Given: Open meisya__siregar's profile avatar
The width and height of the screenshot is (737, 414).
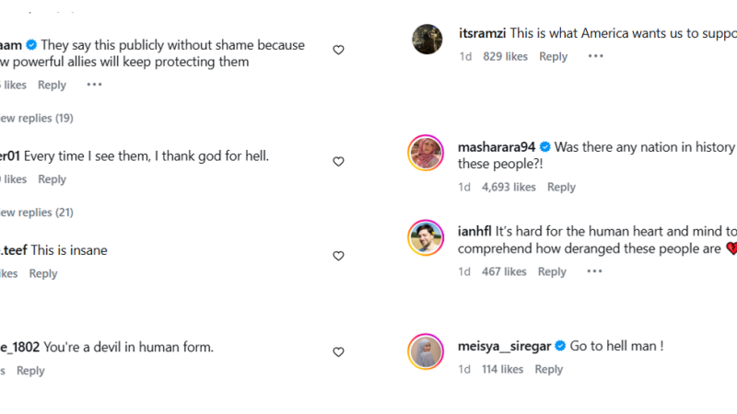Looking at the screenshot, I should click(x=427, y=351).
